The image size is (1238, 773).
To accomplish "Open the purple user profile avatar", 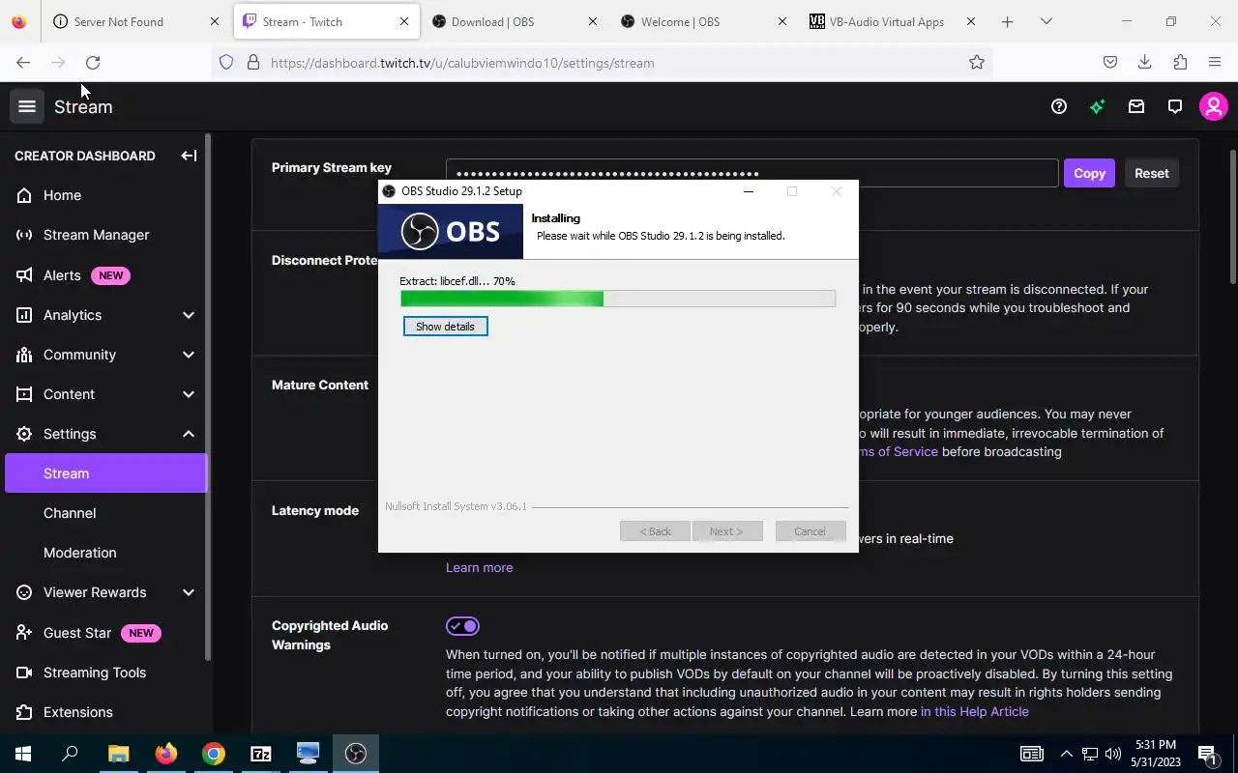I will pyautogui.click(x=1214, y=106).
